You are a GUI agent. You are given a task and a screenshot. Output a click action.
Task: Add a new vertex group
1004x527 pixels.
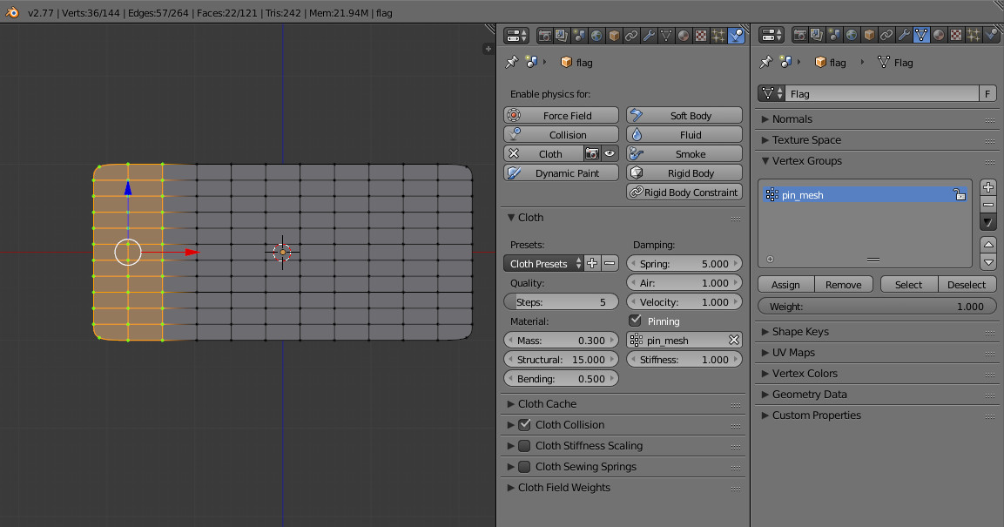988,187
